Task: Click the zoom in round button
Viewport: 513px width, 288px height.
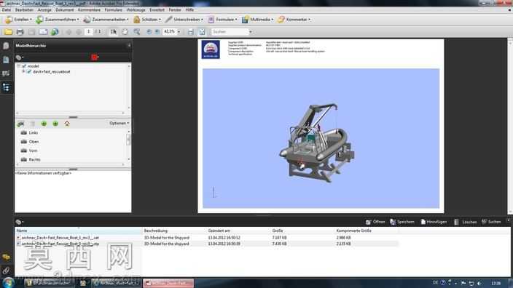Action: [157, 32]
